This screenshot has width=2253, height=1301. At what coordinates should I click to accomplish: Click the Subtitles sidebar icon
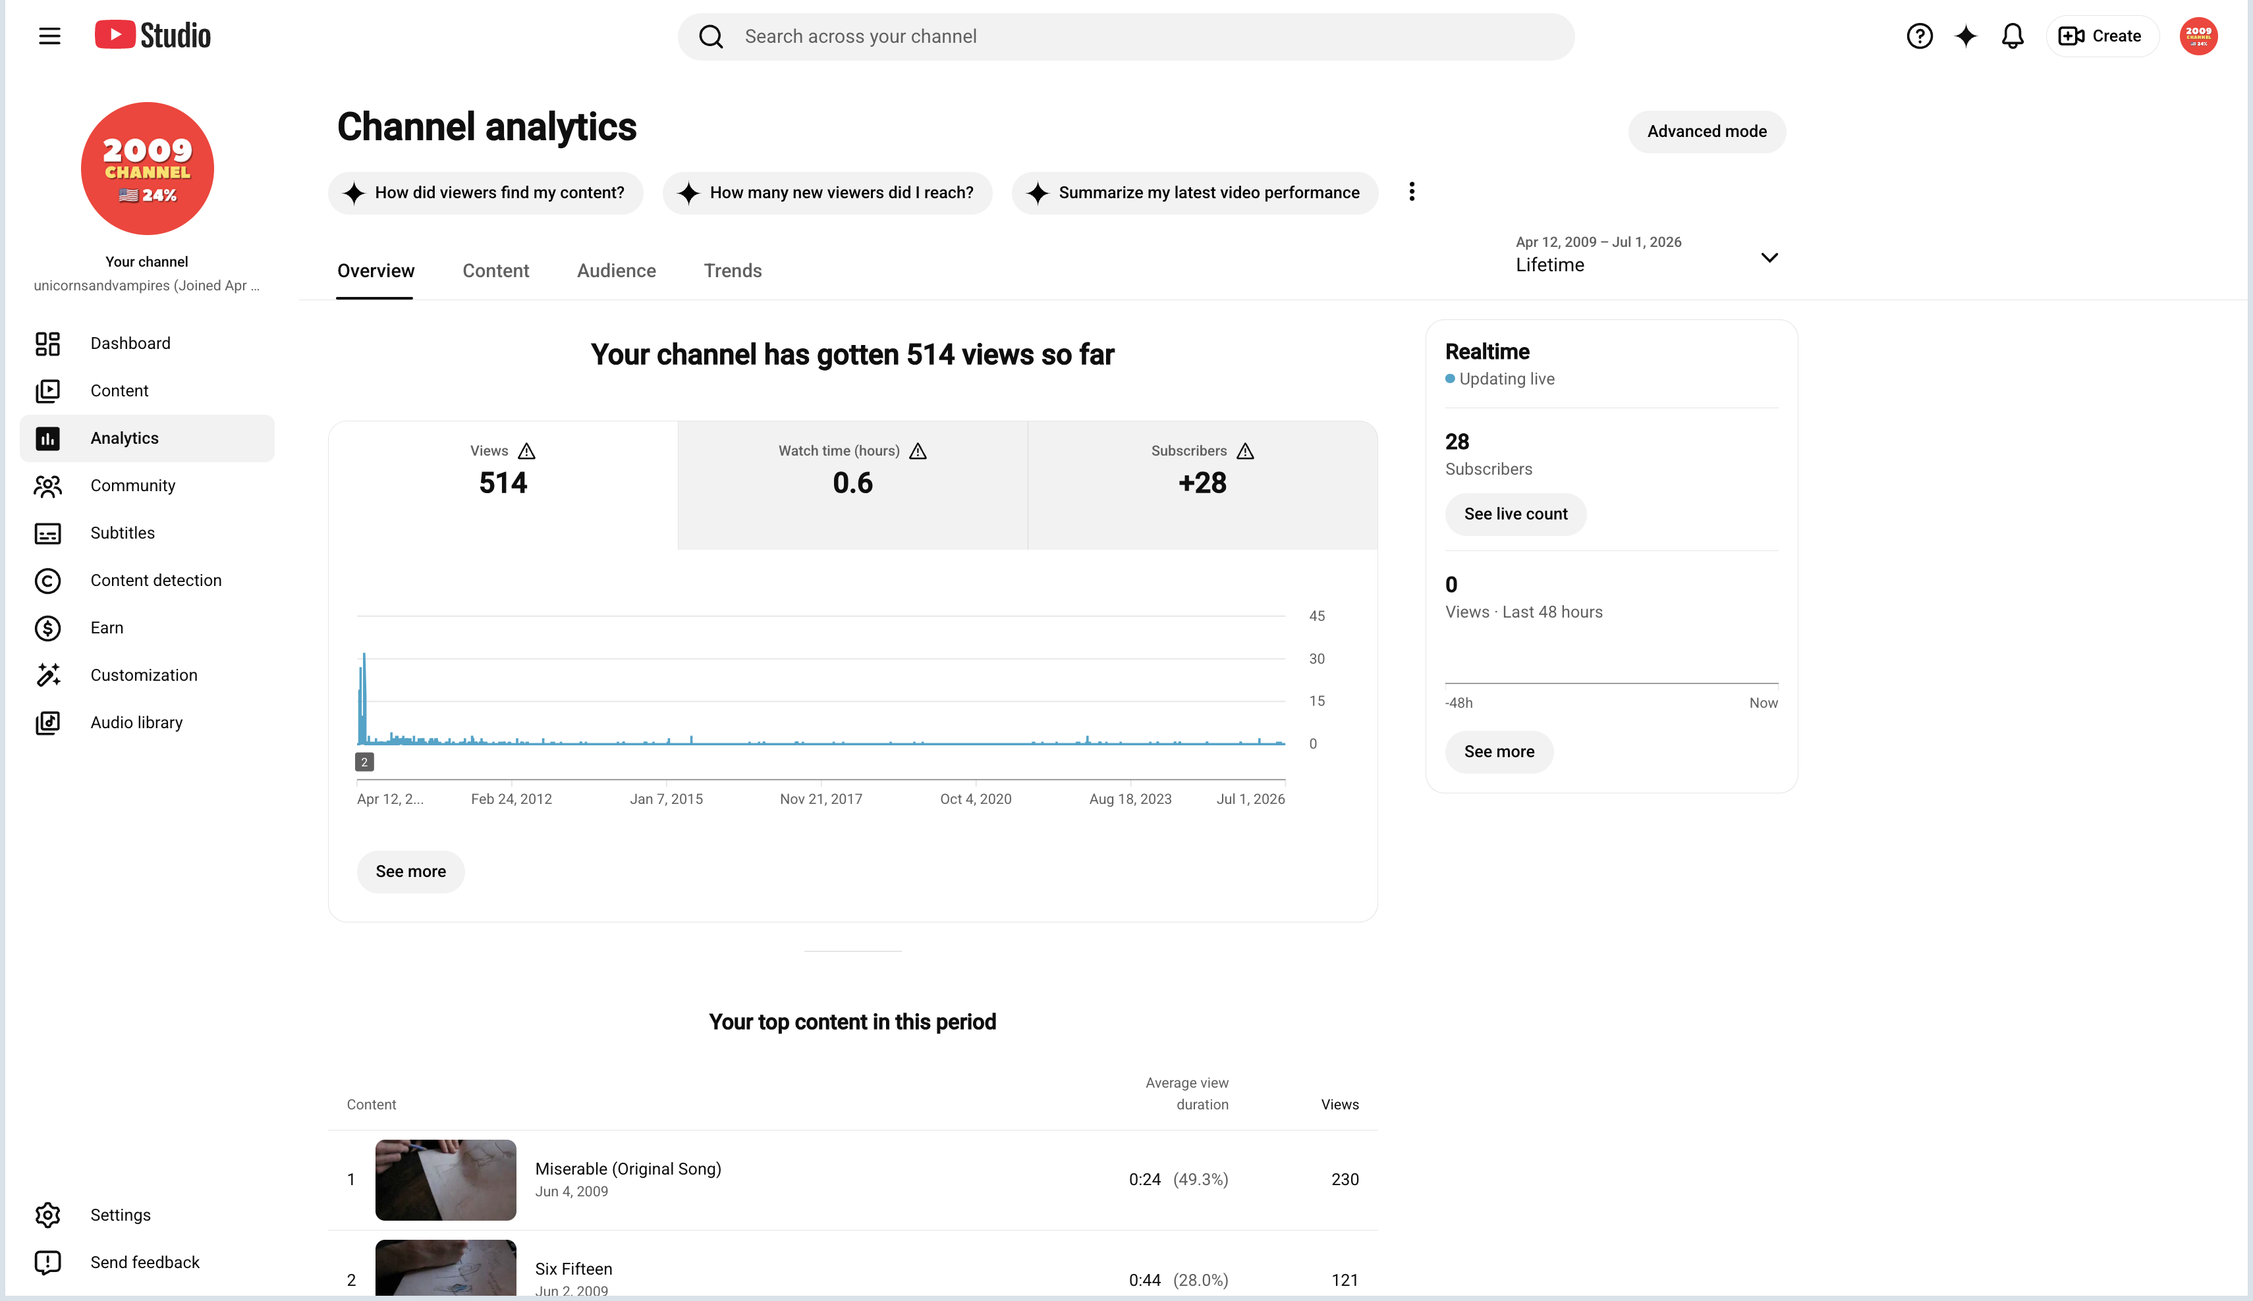47,533
